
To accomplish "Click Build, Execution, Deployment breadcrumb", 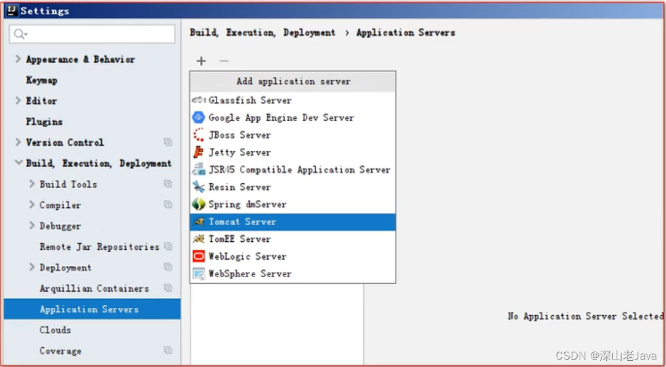I will pyautogui.click(x=263, y=33).
